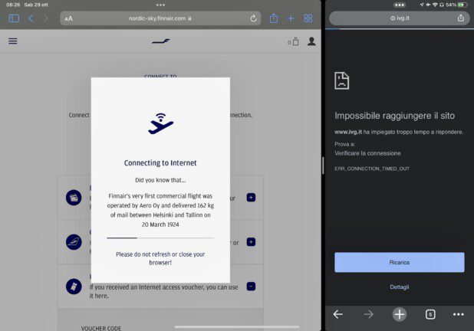
Task: Reload the Finnair page
Action: click(253, 18)
